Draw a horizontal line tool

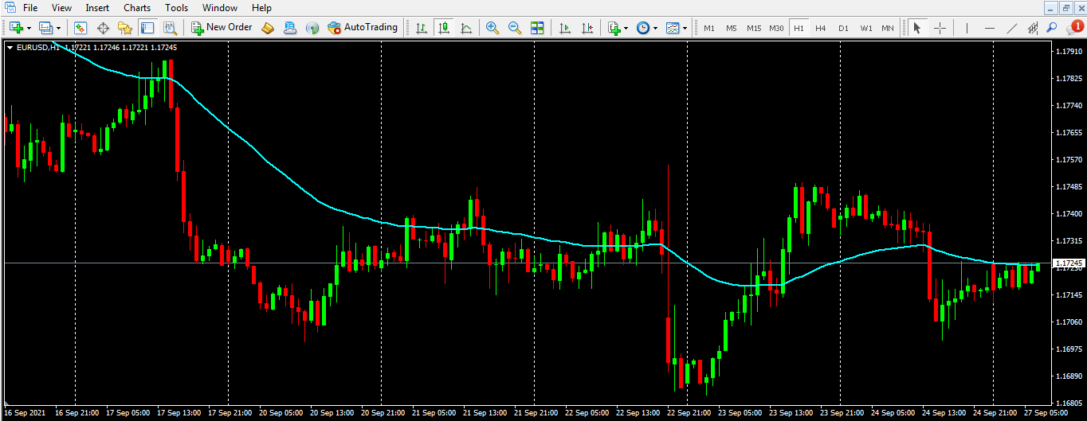point(990,28)
